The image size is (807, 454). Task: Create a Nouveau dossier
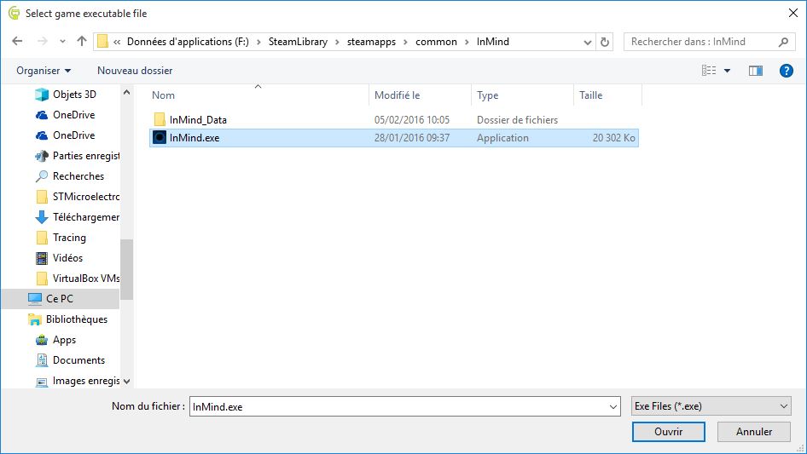click(135, 71)
